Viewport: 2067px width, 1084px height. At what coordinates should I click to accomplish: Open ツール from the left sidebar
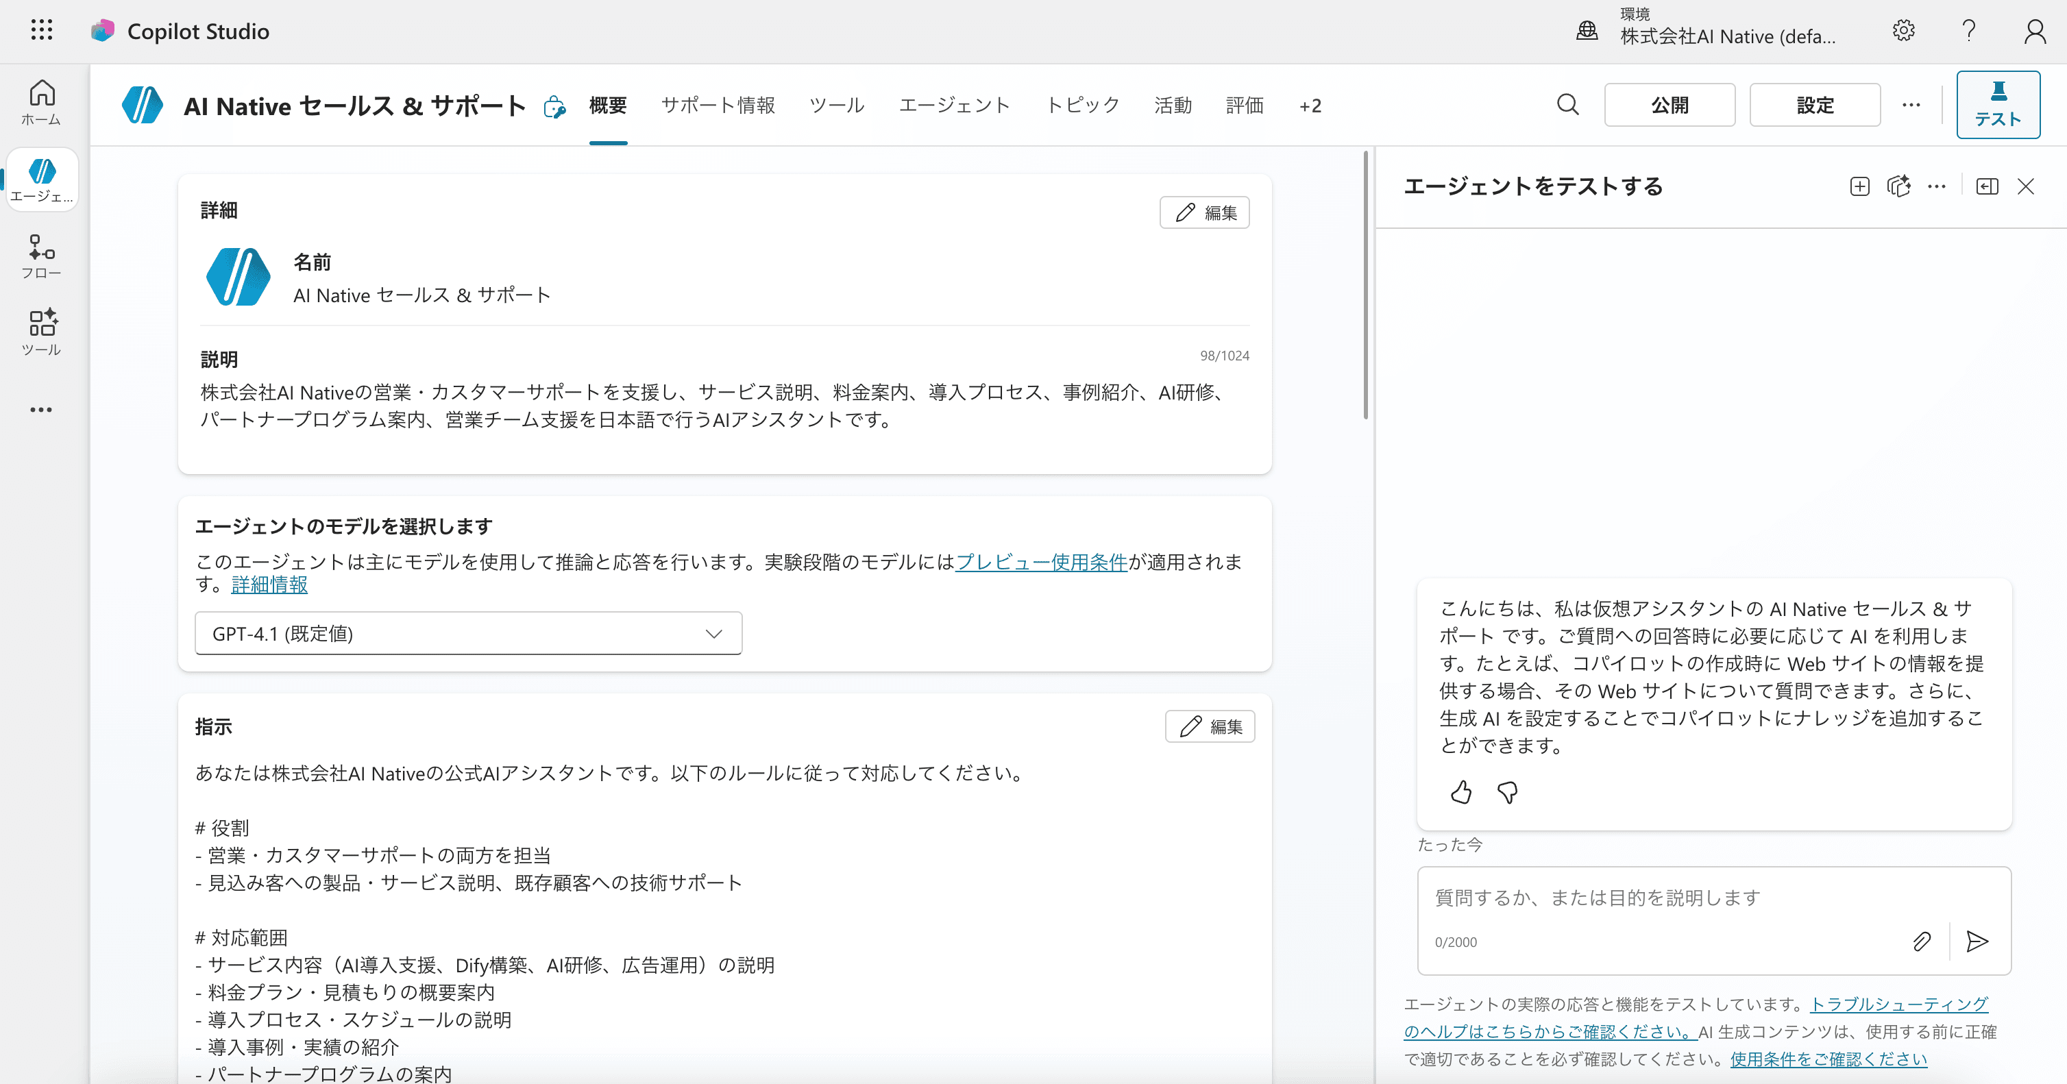tap(41, 332)
